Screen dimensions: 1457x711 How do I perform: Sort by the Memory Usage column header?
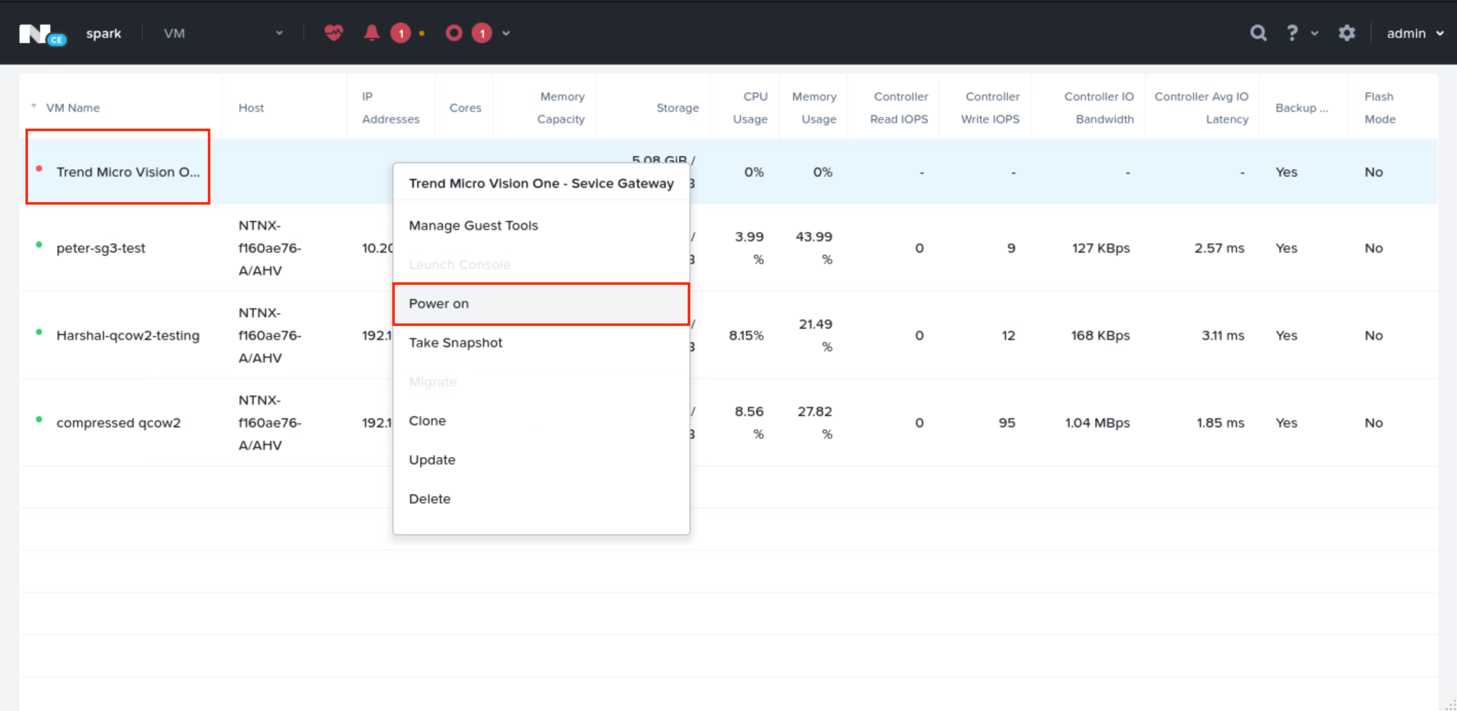(814, 108)
